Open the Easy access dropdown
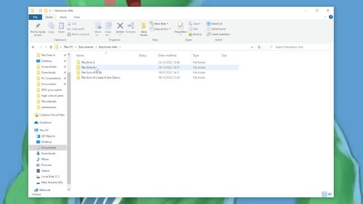Viewport: 363px width, 204px height. [x=160, y=29]
